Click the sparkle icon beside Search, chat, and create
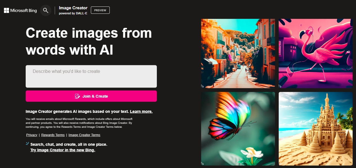 [27, 144]
